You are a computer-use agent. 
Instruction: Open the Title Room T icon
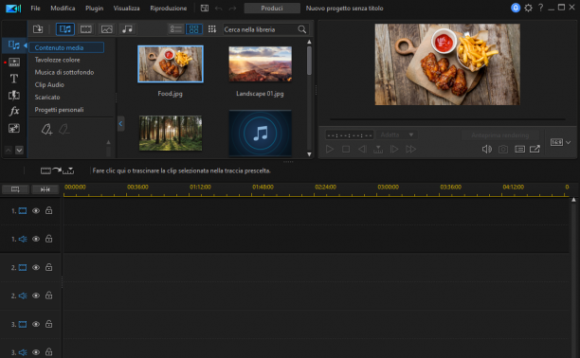pyautogui.click(x=13, y=79)
